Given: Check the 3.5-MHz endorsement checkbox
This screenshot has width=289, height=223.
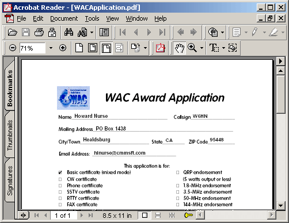Looking at the screenshot, I should pyautogui.click(x=178, y=192).
